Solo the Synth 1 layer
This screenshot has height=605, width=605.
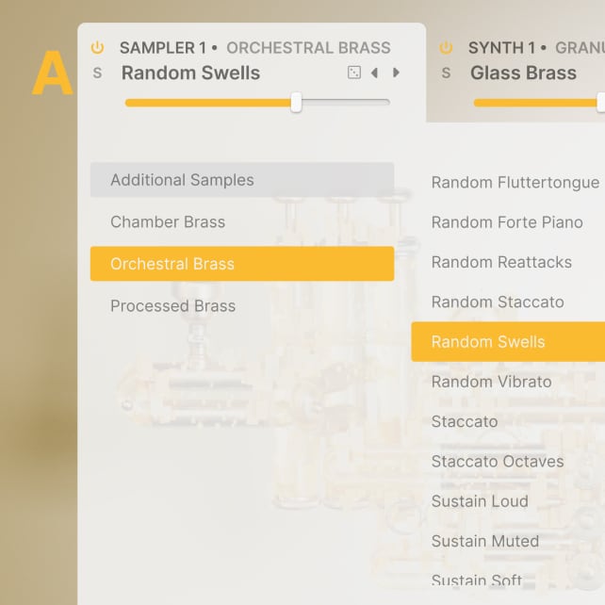[446, 73]
